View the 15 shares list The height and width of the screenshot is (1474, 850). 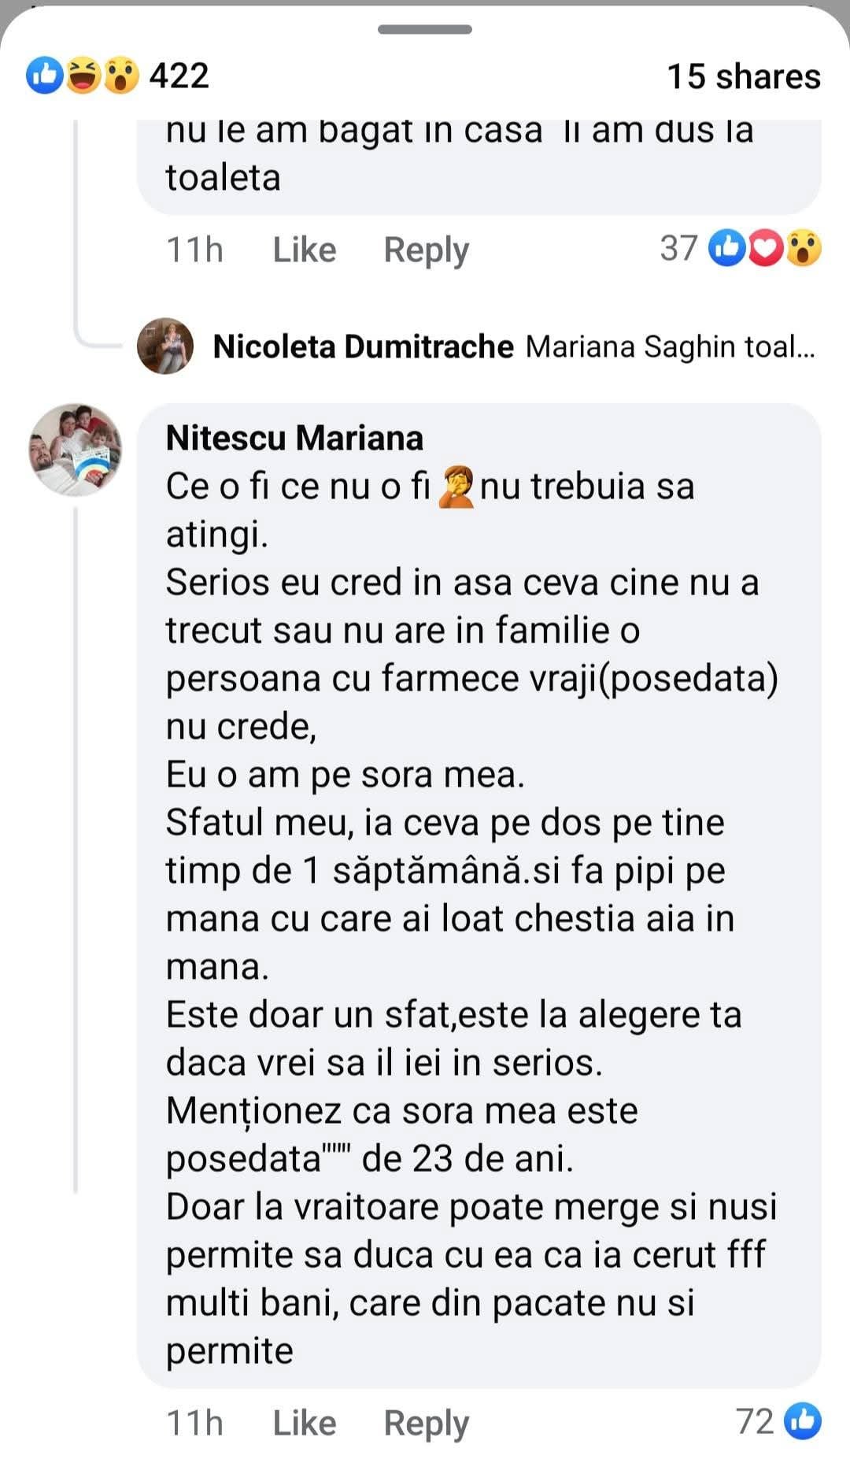point(743,76)
